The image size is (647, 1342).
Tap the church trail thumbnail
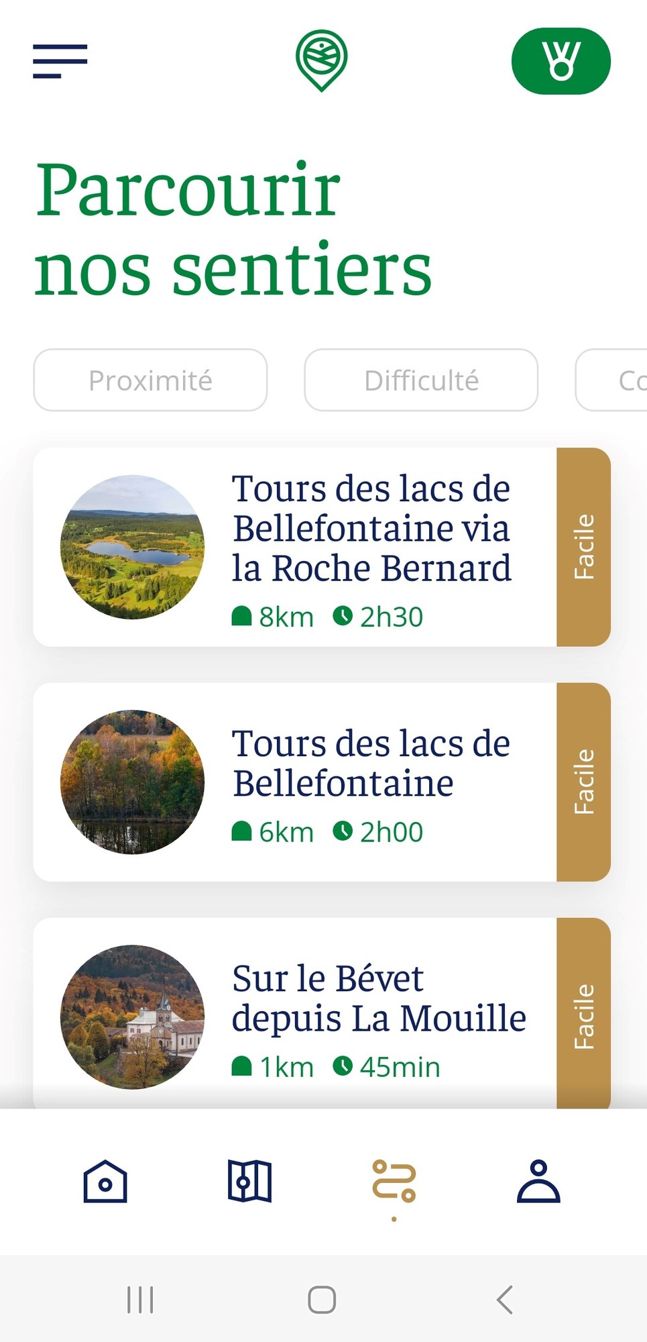coord(133,1017)
